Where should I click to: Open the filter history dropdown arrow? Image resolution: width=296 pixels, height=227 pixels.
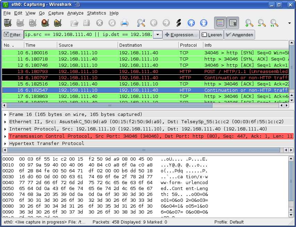click(x=158, y=35)
